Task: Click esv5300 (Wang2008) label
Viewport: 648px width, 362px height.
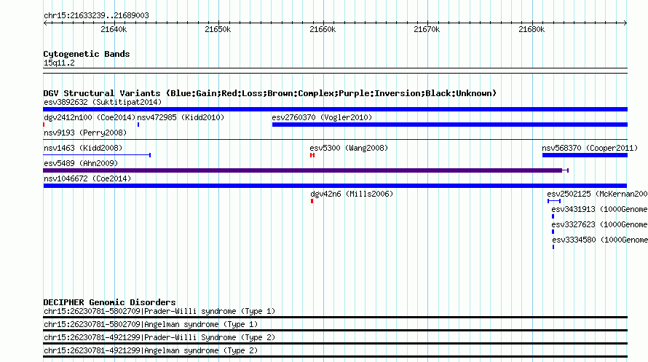Action: [x=349, y=148]
